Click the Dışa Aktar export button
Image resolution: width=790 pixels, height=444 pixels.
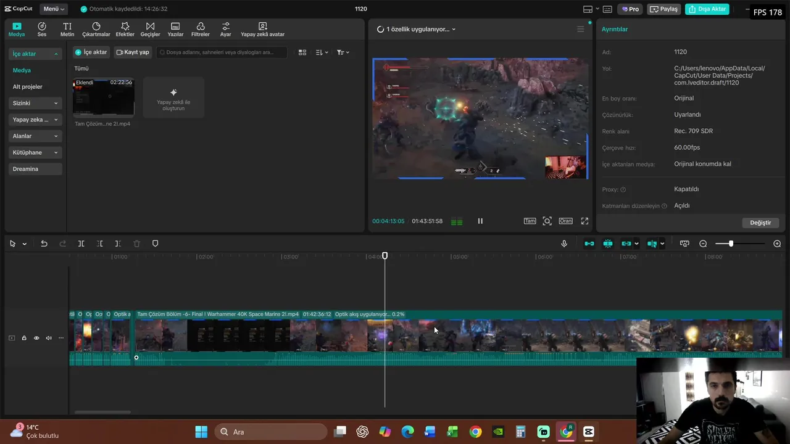tap(707, 9)
